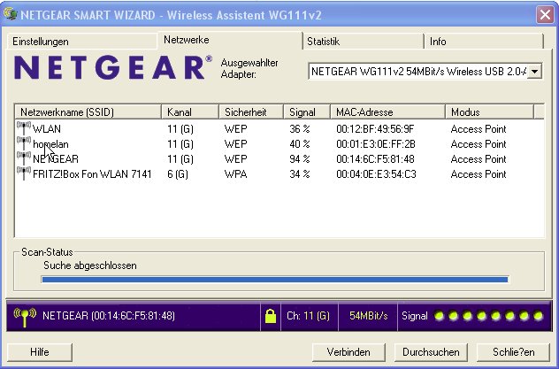The height and width of the screenshot is (369, 559).
Task: Click the yellow padlock security icon
Action: (271, 316)
